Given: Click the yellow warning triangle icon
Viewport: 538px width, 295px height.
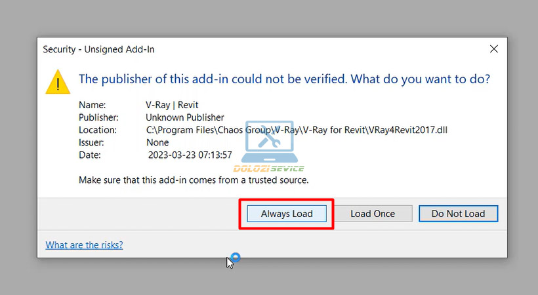Looking at the screenshot, I should point(58,82).
